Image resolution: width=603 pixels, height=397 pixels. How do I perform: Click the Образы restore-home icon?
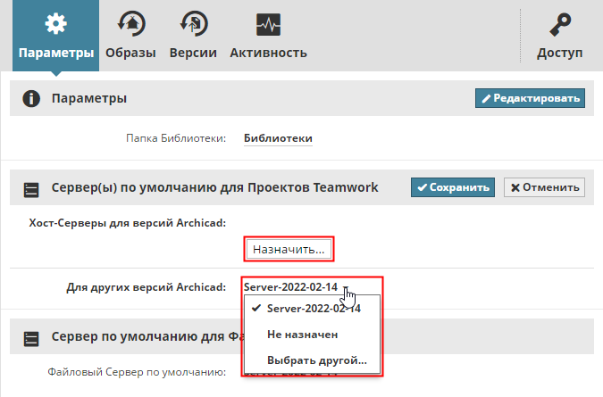[131, 24]
